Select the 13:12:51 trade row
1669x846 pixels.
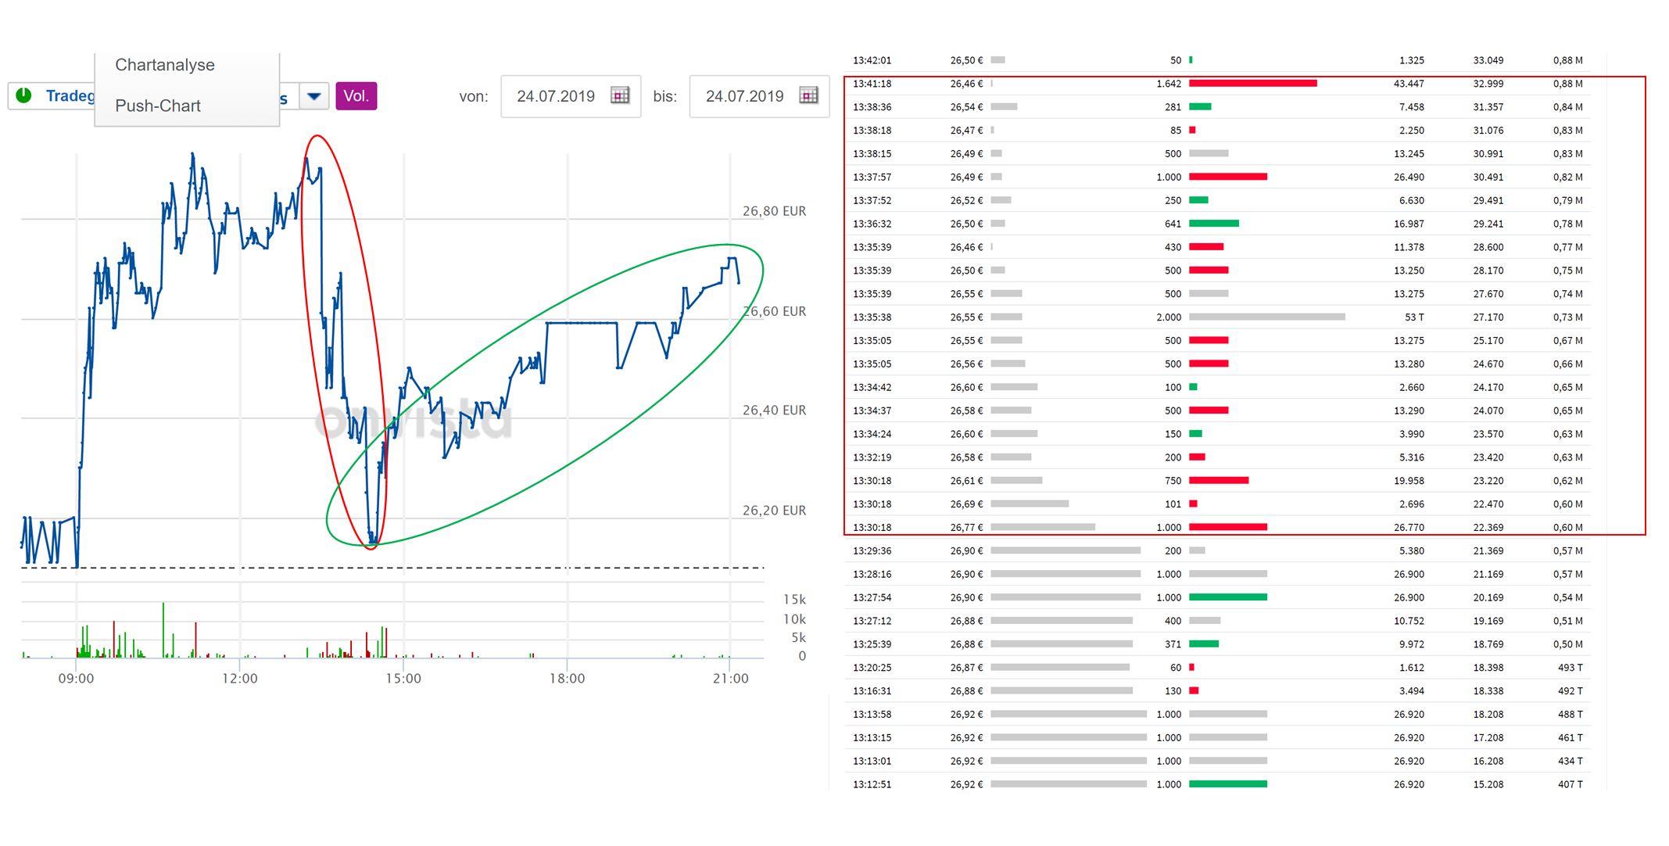click(x=872, y=784)
